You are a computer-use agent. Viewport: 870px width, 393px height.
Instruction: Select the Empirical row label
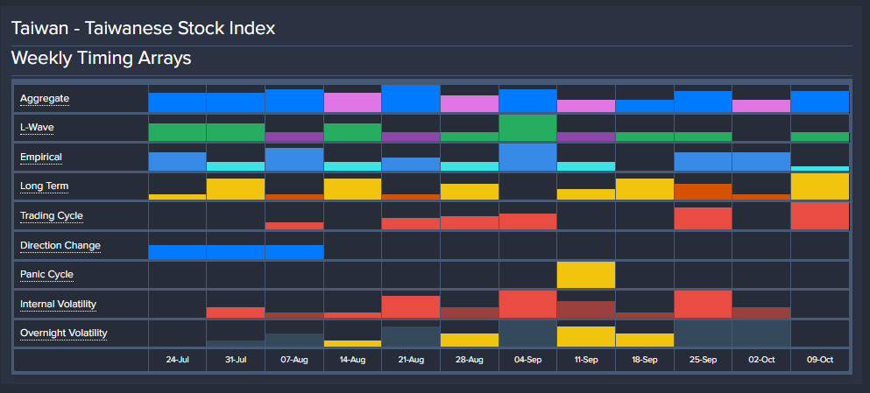41,158
